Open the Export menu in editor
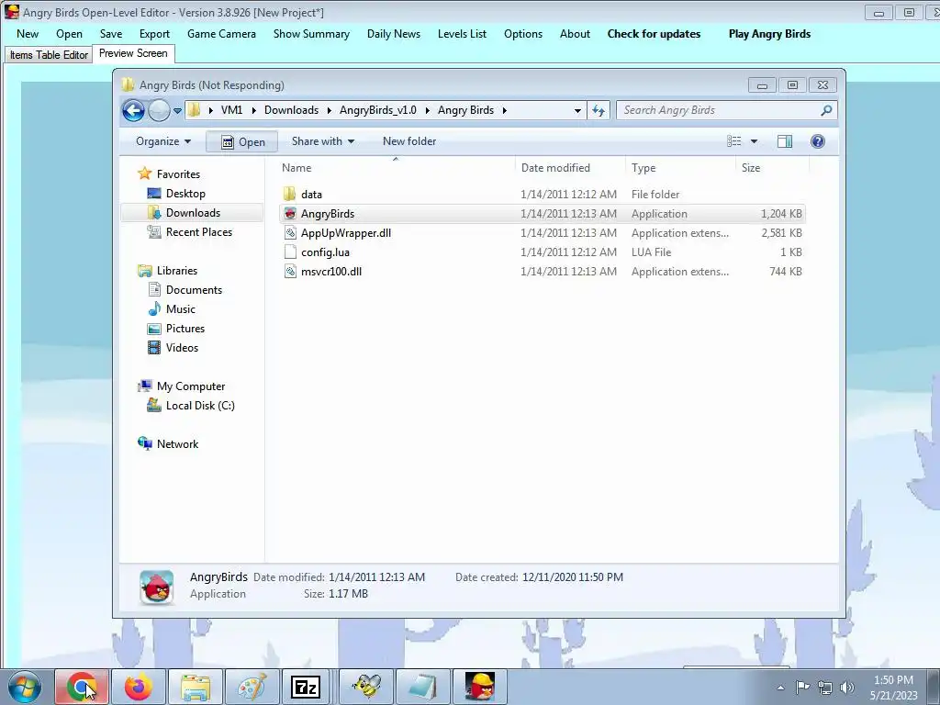Image resolution: width=940 pixels, height=705 pixels. [x=154, y=34]
